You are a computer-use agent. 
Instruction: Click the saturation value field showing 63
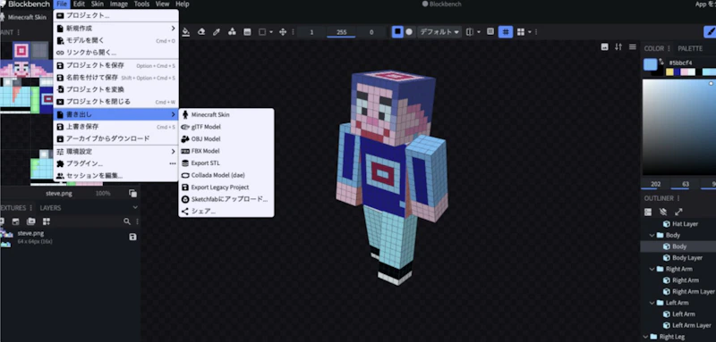pos(686,184)
